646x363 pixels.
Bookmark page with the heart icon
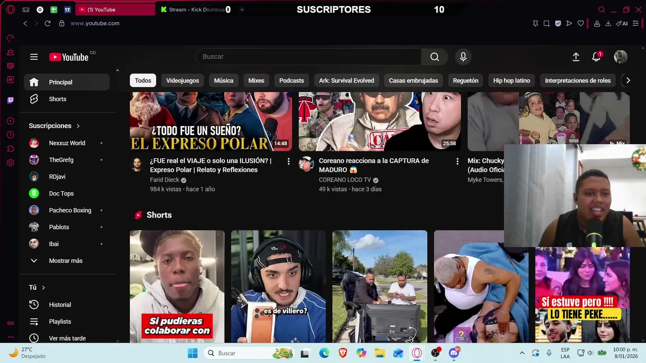tap(581, 23)
